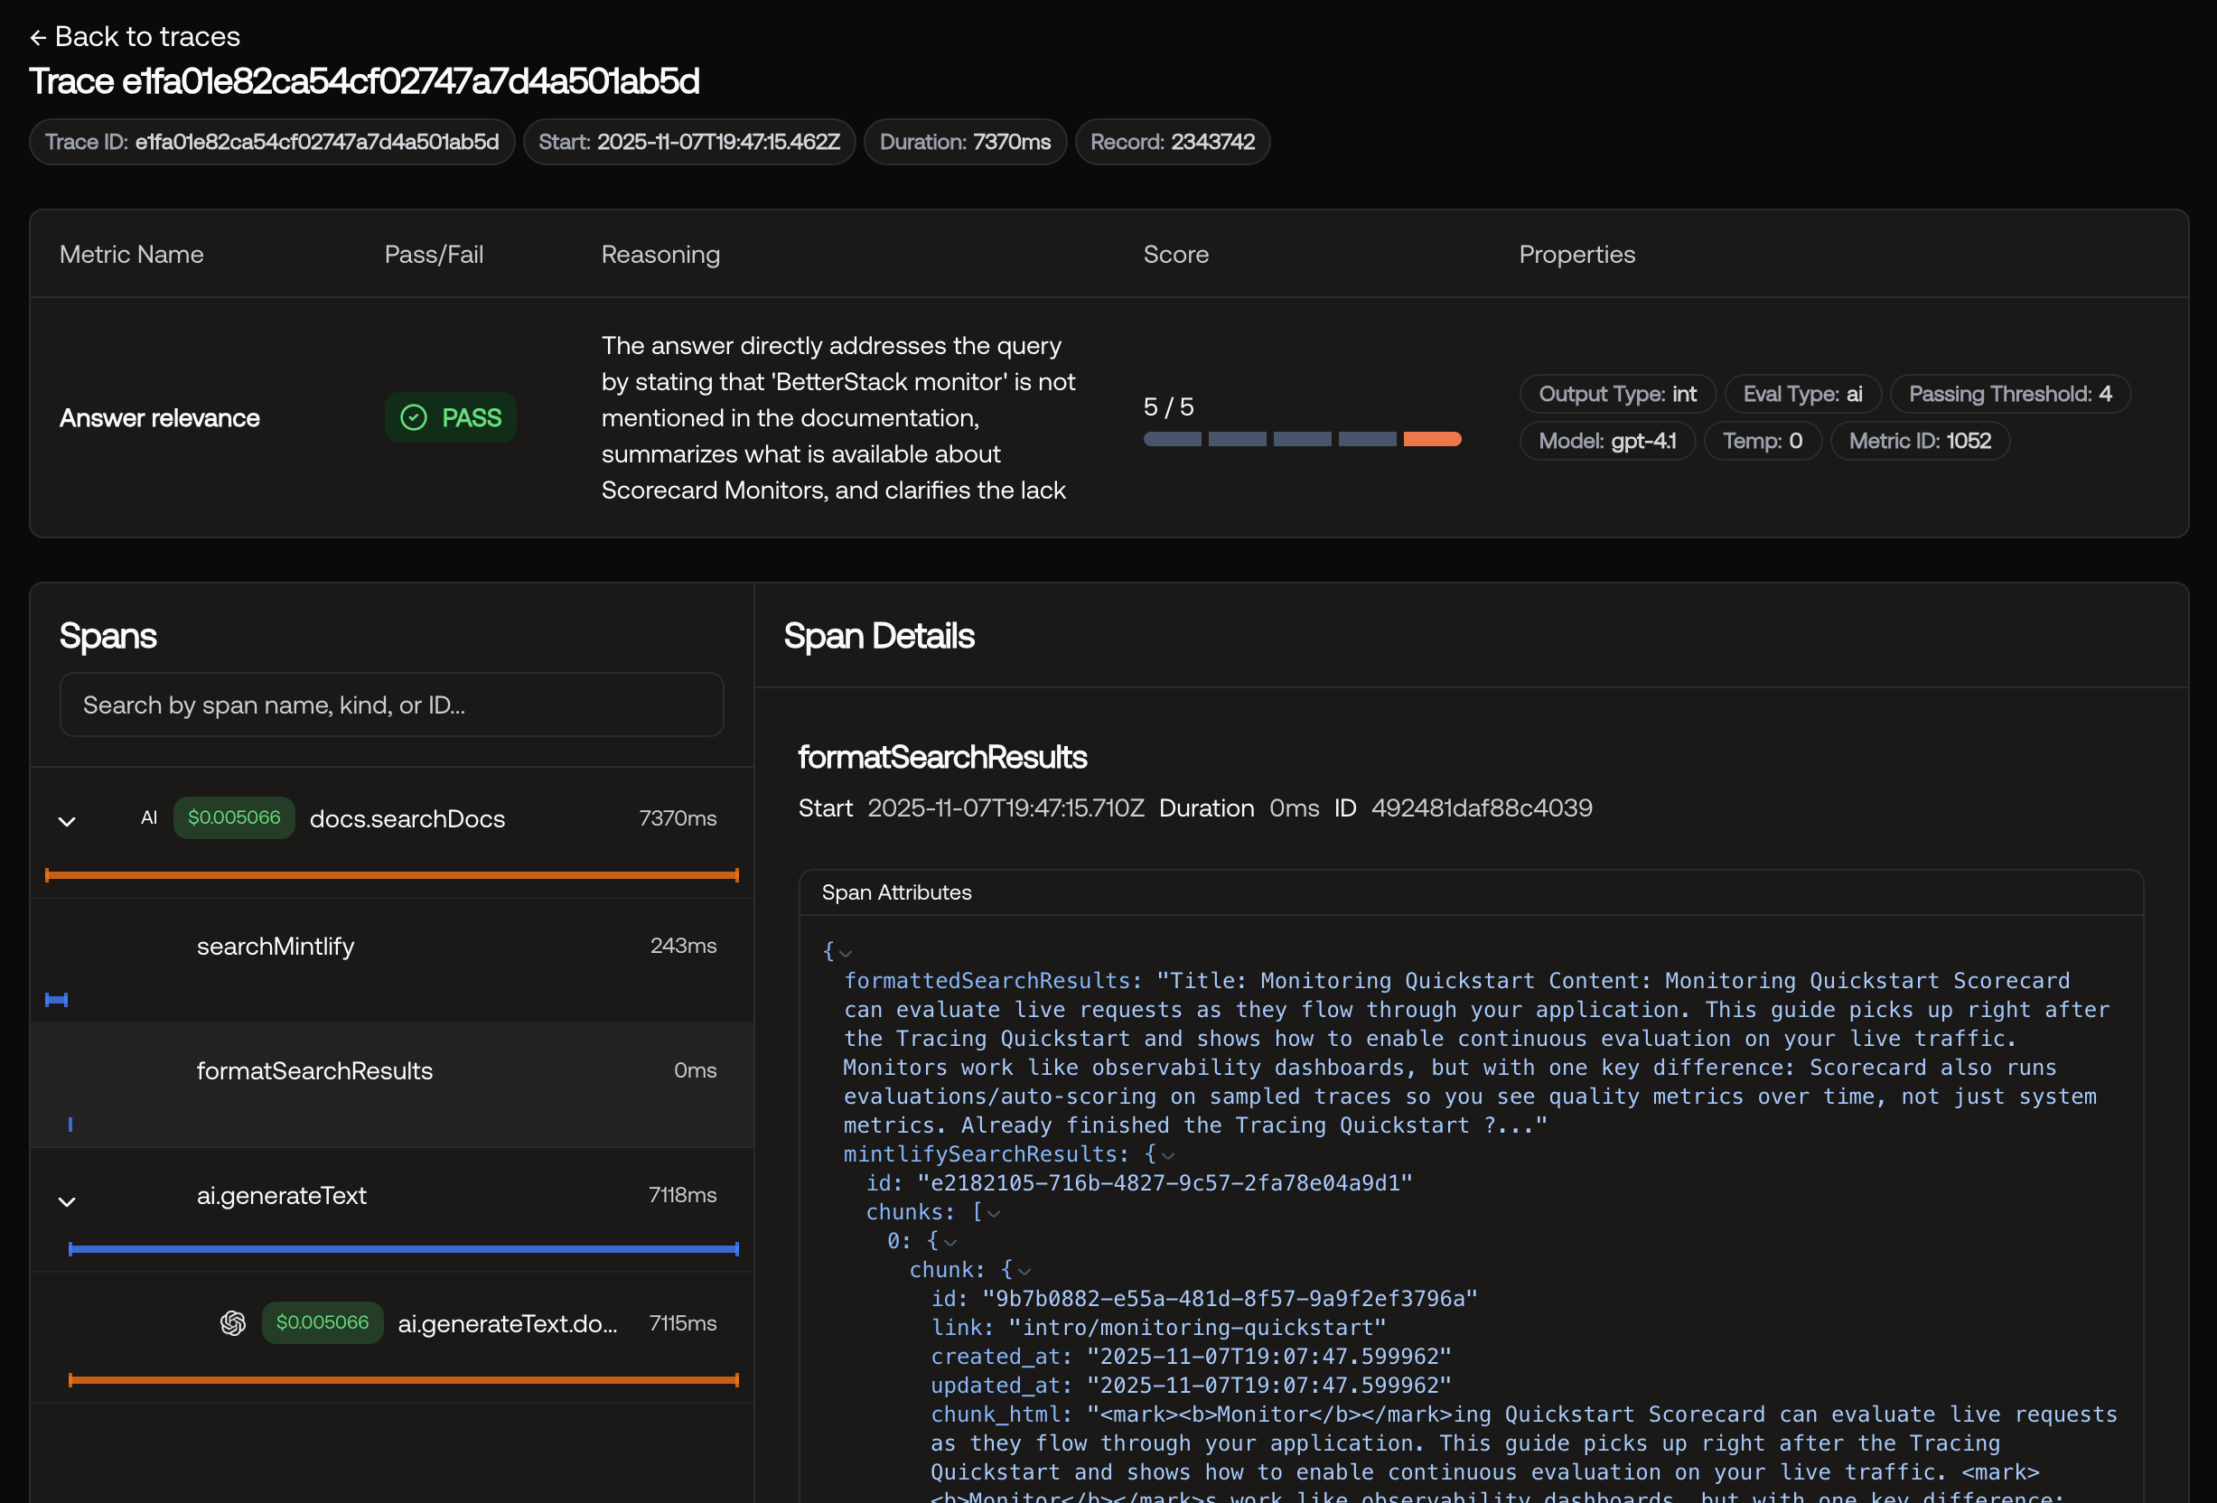
Task: Click the Metric Name column header
Action: point(132,255)
